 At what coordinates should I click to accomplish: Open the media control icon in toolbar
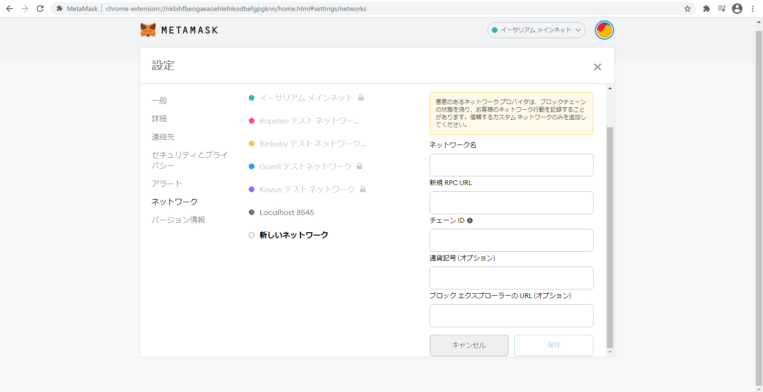point(722,9)
